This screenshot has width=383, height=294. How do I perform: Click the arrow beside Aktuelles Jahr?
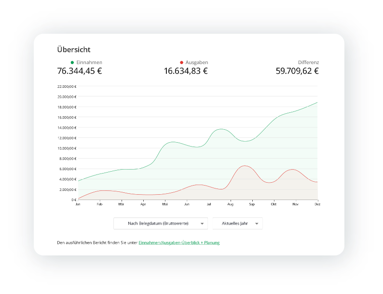coord(257,224)
